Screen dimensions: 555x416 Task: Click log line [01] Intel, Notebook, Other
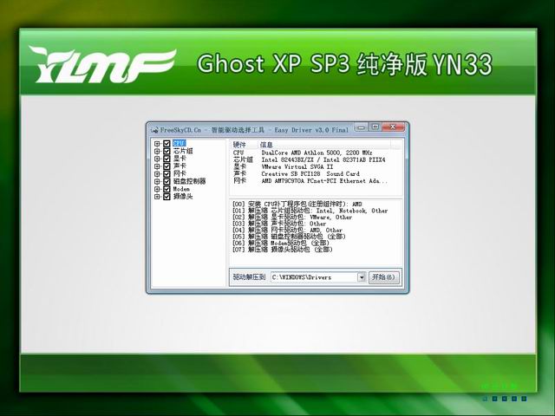[x=310, y=211]
